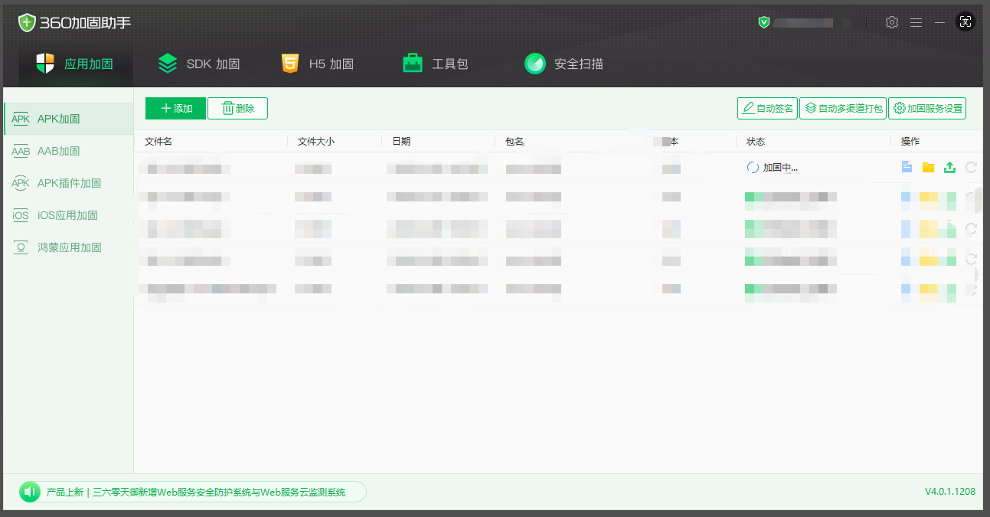Sort by the 文件大小 column header
Image resolution: width=990 pixels, height=517 pixels.
pyautogui.click(x=316, y=142)
